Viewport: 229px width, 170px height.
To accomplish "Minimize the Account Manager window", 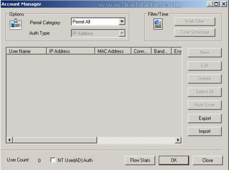I will coord(210,4).
